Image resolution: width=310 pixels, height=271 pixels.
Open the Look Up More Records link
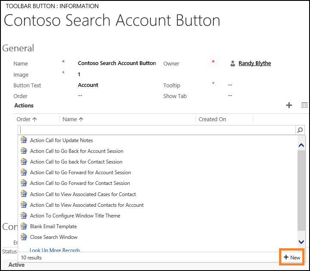click(55, 250)
